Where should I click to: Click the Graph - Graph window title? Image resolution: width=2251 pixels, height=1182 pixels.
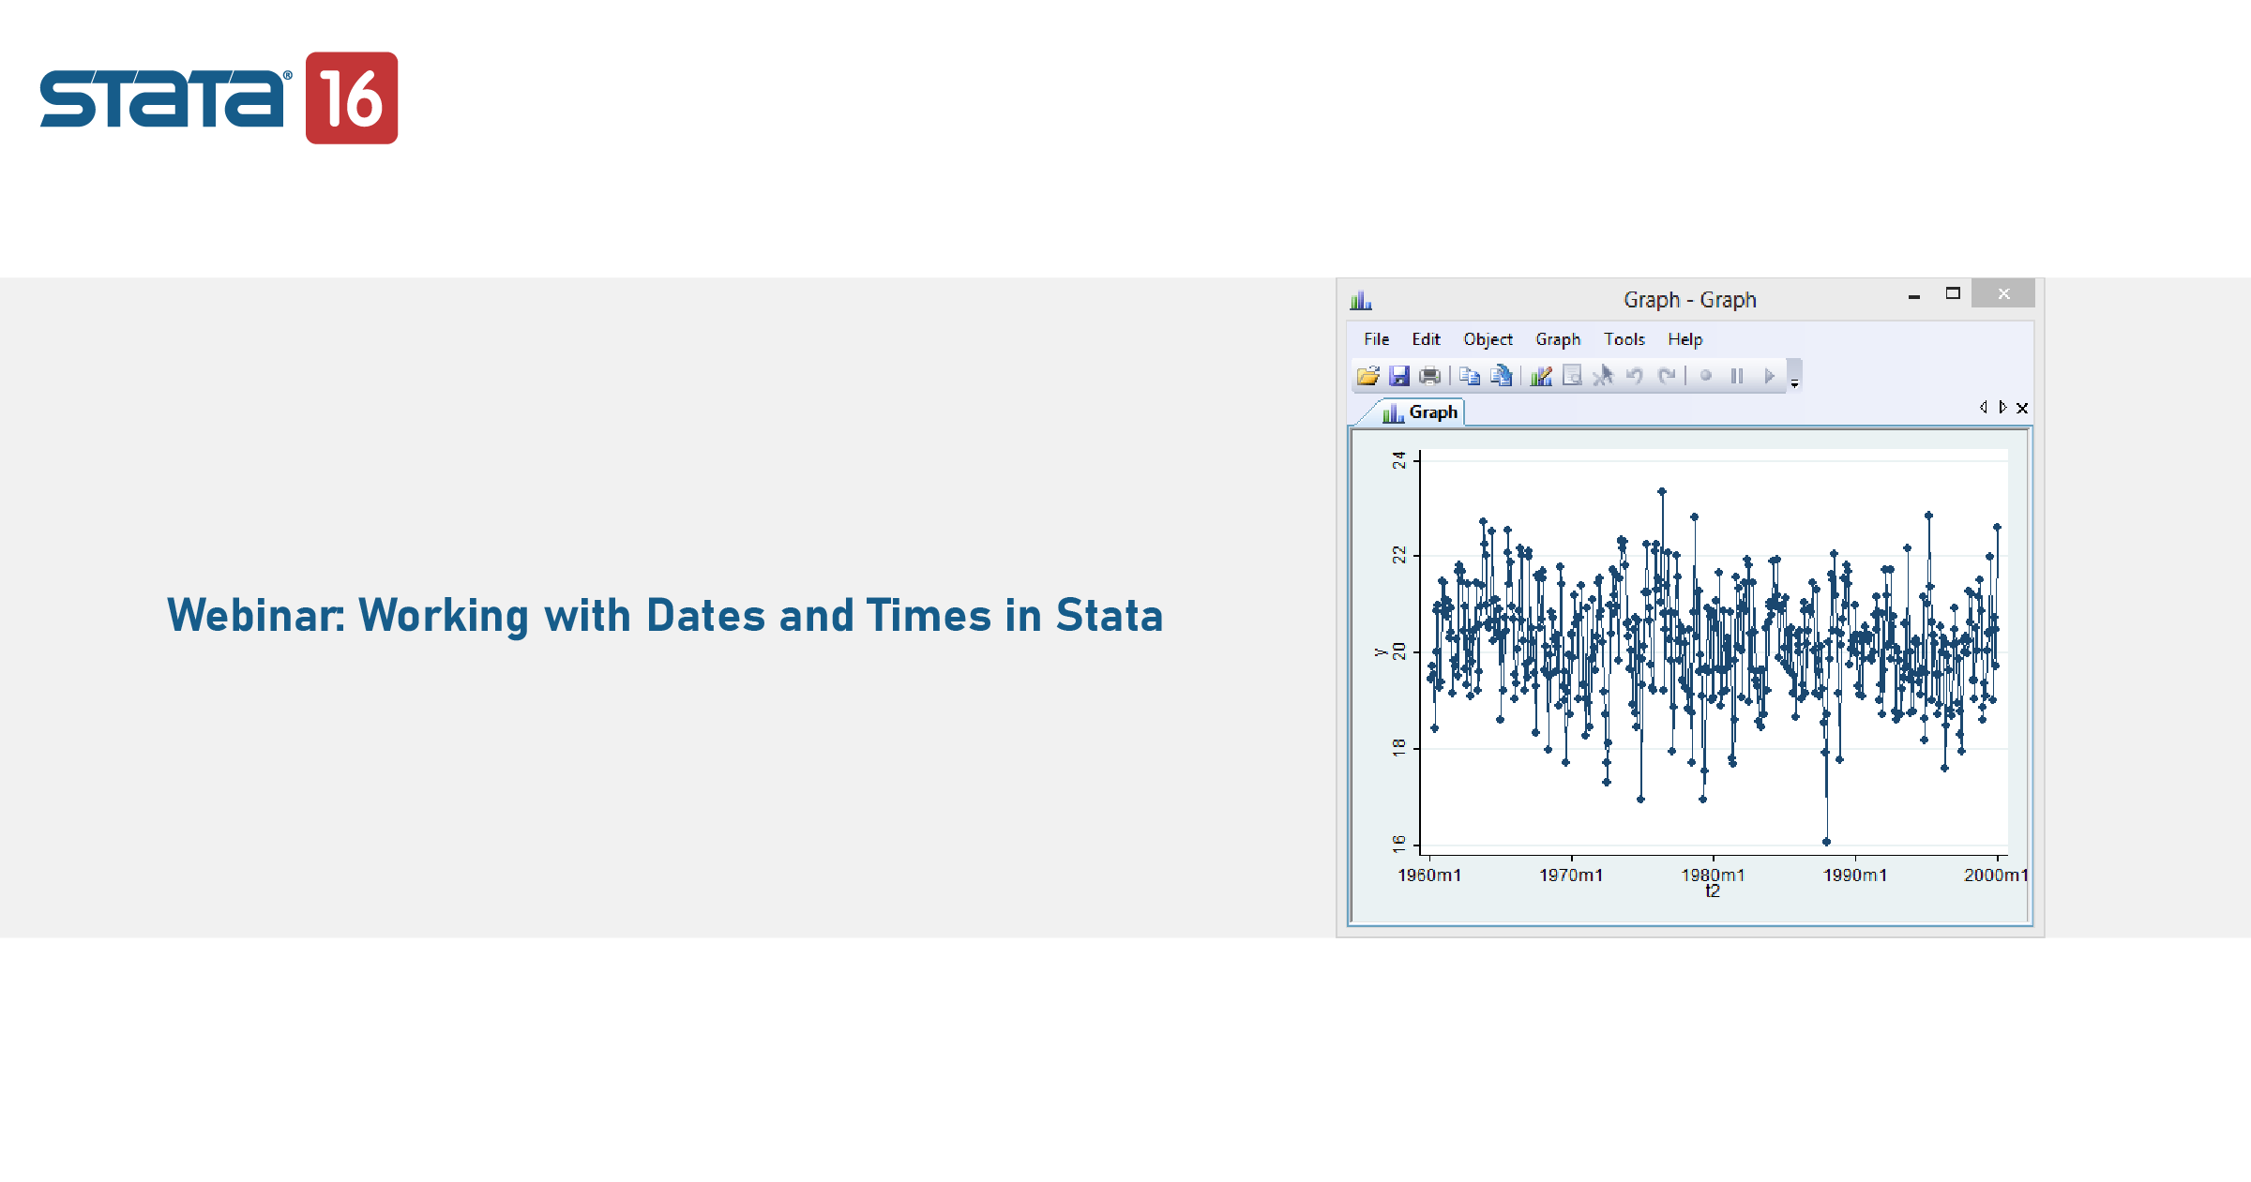[1690, 300]
